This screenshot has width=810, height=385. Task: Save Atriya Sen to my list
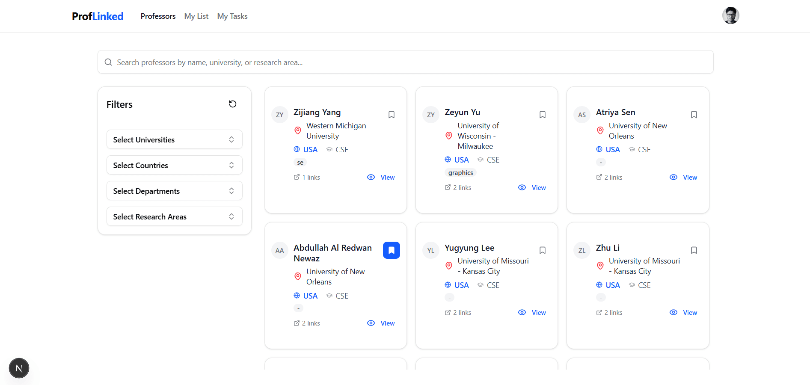point(694,115)
